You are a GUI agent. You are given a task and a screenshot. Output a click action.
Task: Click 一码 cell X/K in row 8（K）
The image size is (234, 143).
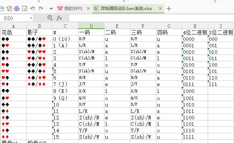91,91
